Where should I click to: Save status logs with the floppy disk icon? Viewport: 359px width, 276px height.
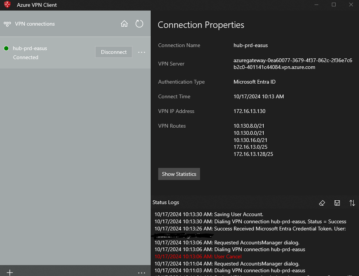coord(337,203)
